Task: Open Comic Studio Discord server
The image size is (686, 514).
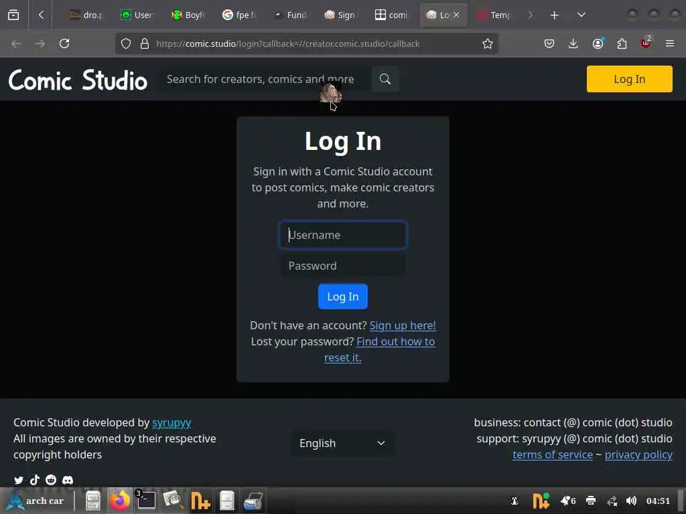Action: (68, 480)
